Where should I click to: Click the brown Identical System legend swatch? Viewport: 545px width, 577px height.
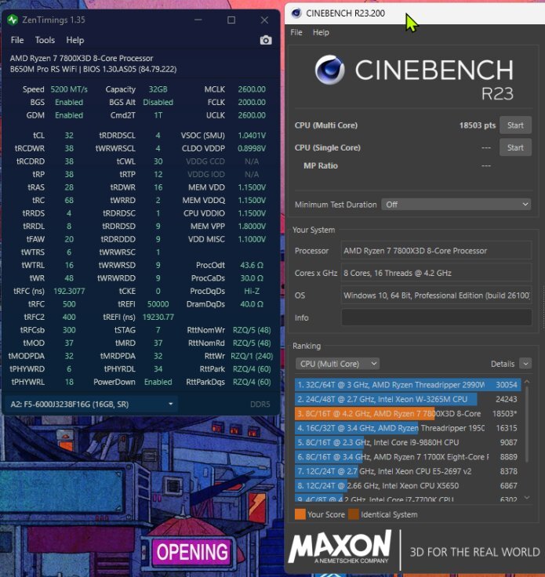pos(354,514)
